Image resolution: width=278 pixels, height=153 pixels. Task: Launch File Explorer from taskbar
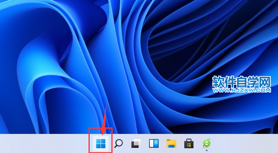tap(171, 143)
